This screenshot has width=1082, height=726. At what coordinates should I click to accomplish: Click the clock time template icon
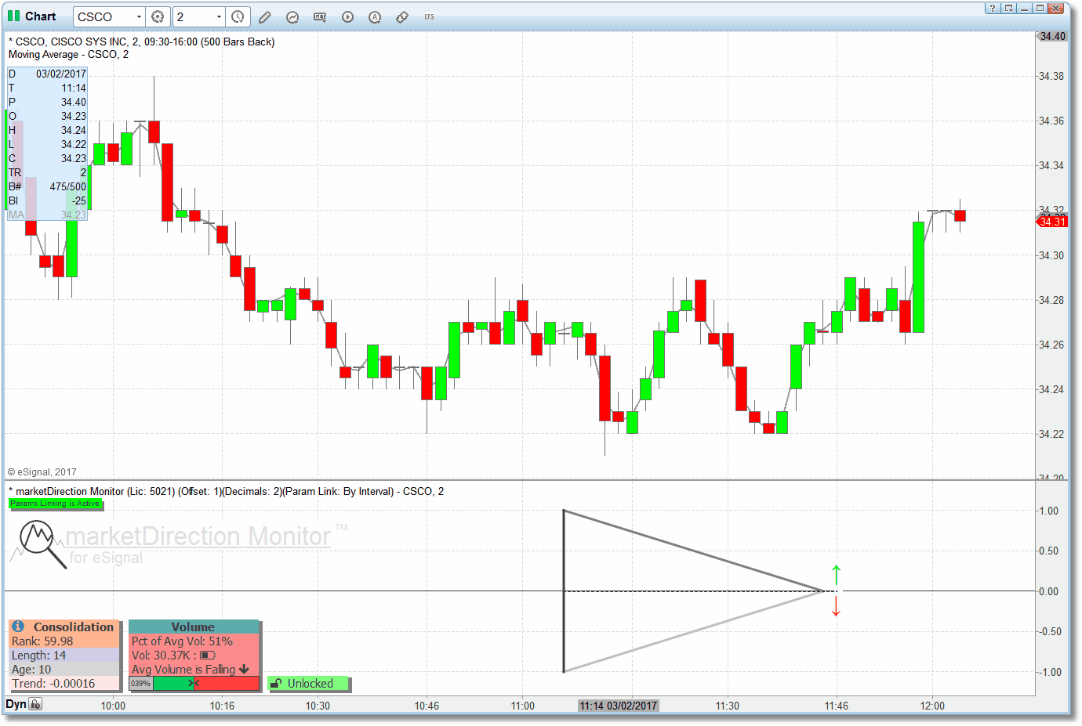point(238,16)
